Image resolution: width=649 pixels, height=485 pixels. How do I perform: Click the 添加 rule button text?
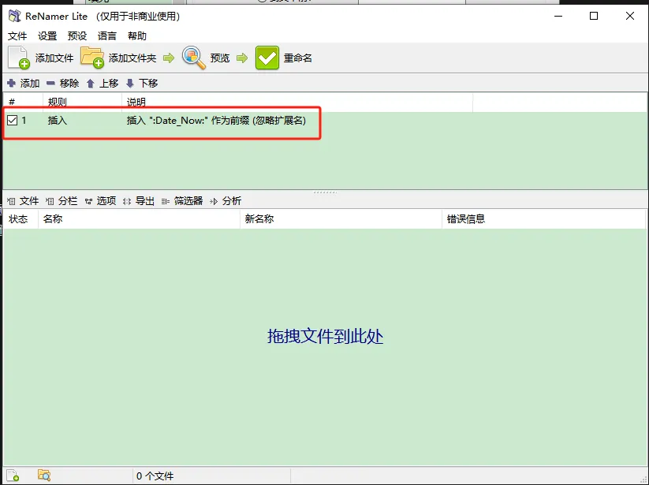click(30, 83)
